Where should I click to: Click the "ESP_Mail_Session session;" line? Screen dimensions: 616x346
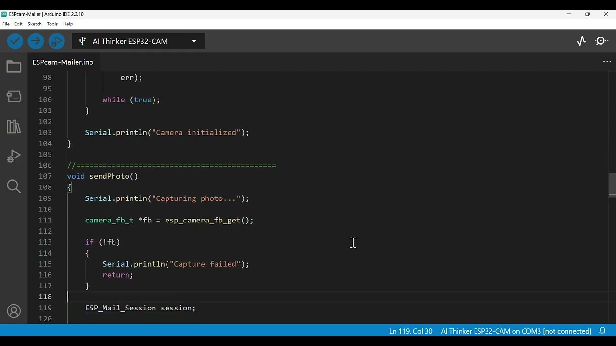141,308
